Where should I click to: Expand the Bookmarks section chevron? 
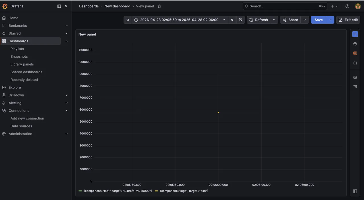tap(67, 26)
